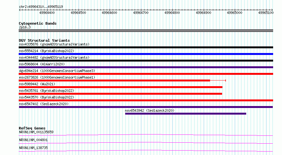Viewport: 282px width, 155px height.
Task: Click the 49965100 ruler coordinate
Action: click(266, 13)
